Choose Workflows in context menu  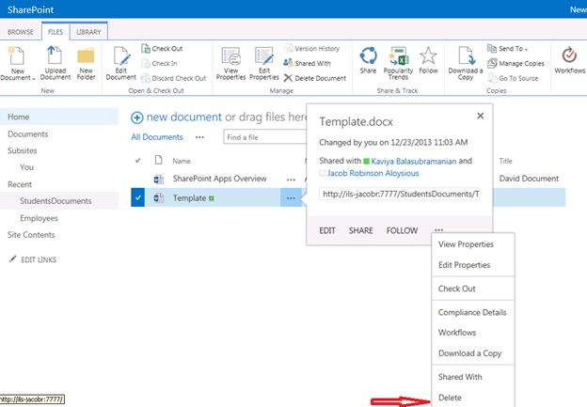pyautogui.click(x=457, y=333)
